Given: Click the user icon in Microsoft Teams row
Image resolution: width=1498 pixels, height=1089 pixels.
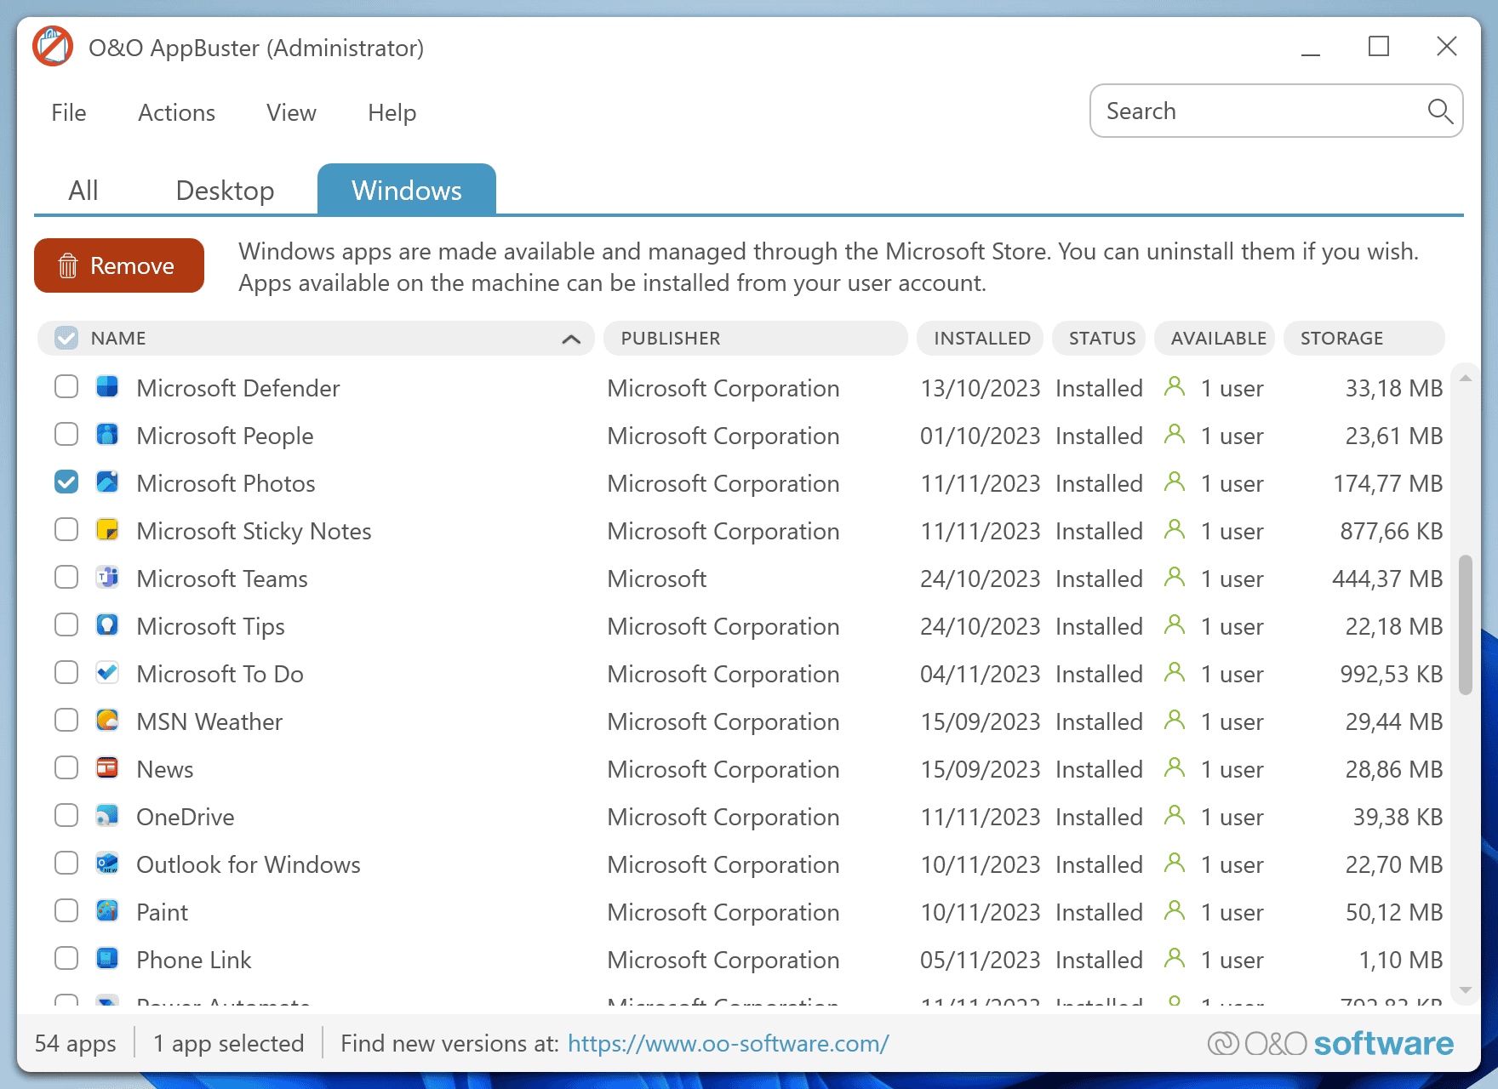Looking at the screenshot, I should (1175, 578).
